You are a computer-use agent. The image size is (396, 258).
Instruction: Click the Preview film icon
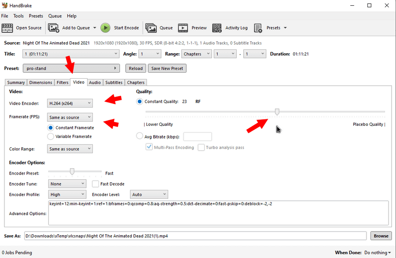[183, 28]
